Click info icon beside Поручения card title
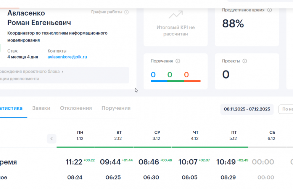Image resolution: width=293 pixels, height=189 pixels. pyautogui.click(x=178, y=61)
